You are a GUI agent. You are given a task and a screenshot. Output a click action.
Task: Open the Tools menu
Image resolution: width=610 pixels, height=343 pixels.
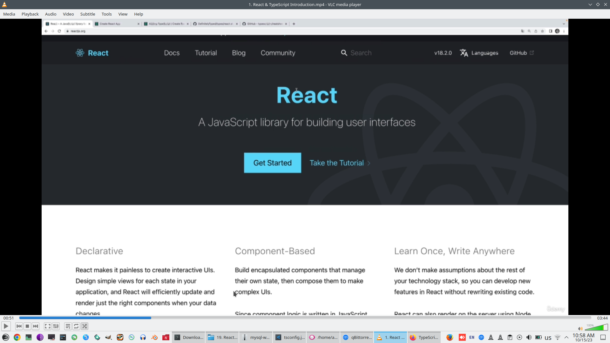point(106,14)
